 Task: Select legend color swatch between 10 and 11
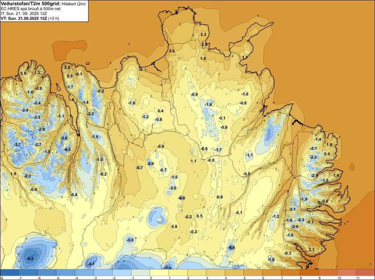pyautogui.click(x=347, y=273)
